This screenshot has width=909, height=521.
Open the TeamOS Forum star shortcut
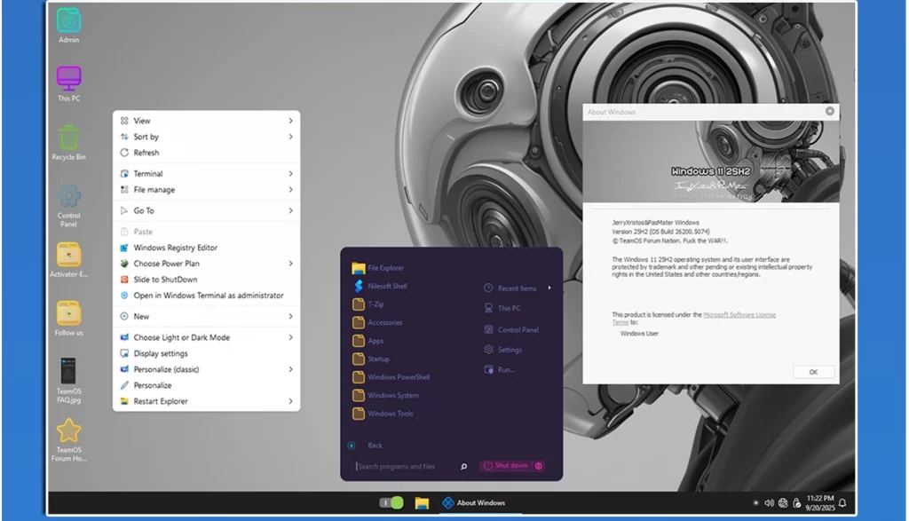(68, 431)
